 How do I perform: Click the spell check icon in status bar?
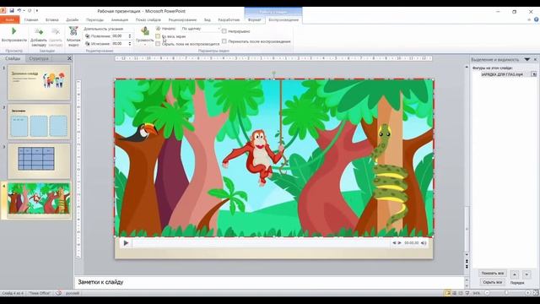click(58, 293)
